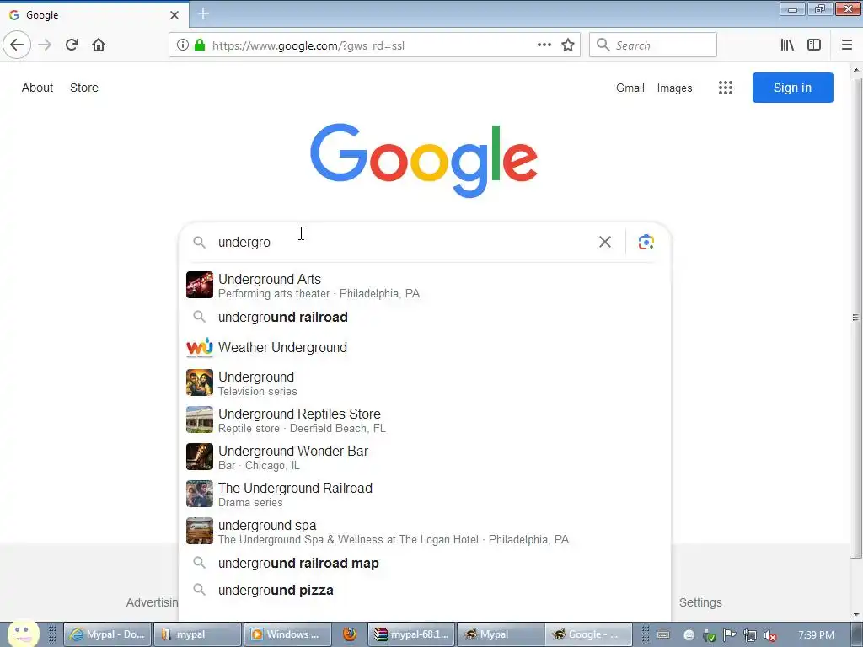Open the Library bookshelf icon
The height and width of the screenshot is (647, 863).
pos(787,45)
